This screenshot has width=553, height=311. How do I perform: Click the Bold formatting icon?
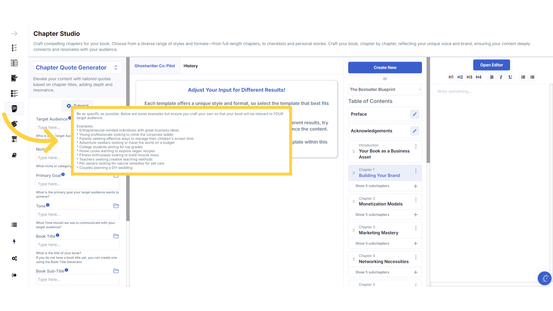point(492,77)
